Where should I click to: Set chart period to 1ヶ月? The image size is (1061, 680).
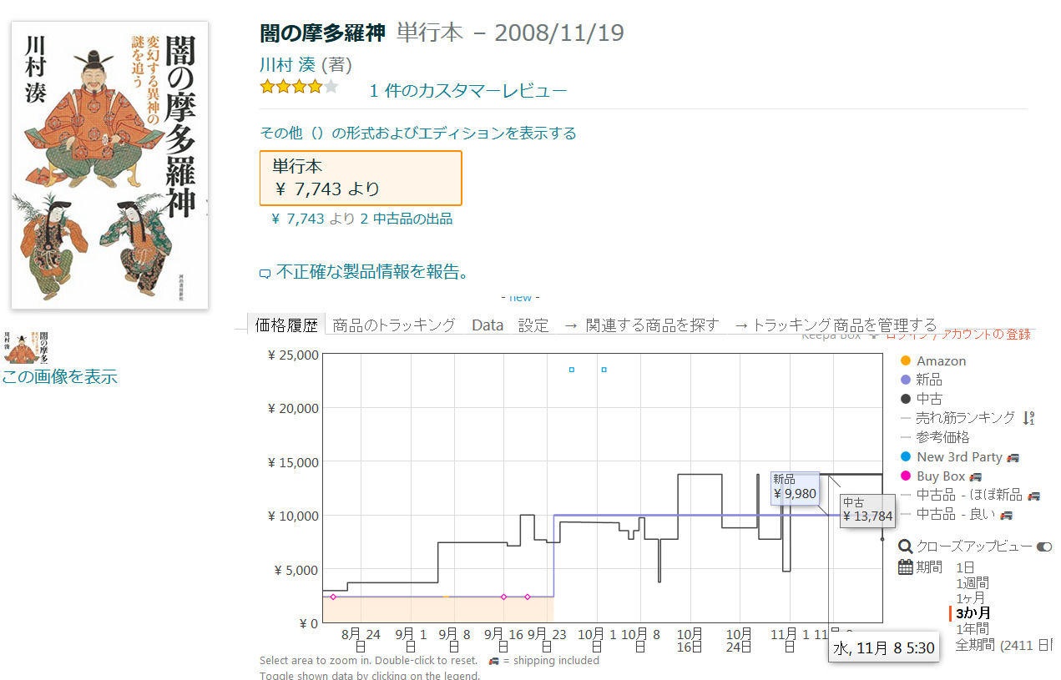[973, 598]
